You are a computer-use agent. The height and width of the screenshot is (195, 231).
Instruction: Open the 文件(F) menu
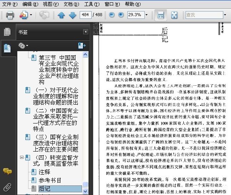10,4
